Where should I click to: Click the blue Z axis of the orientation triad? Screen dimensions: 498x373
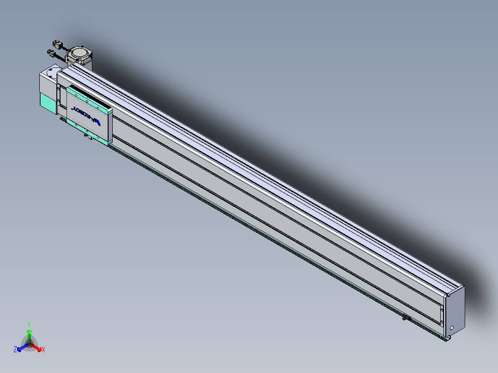pyautogui.click(x=22, y=347)
